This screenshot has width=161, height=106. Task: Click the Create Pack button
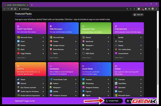click(113, 101)
